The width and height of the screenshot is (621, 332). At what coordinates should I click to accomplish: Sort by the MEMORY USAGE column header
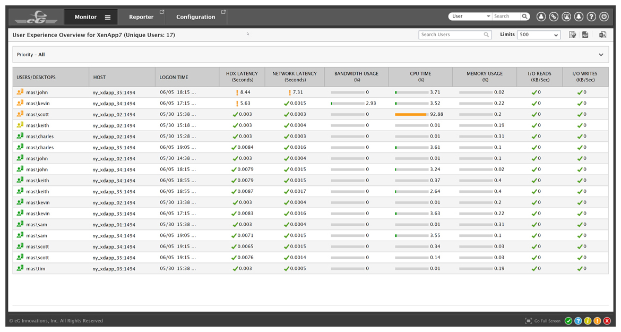(485, 77)
